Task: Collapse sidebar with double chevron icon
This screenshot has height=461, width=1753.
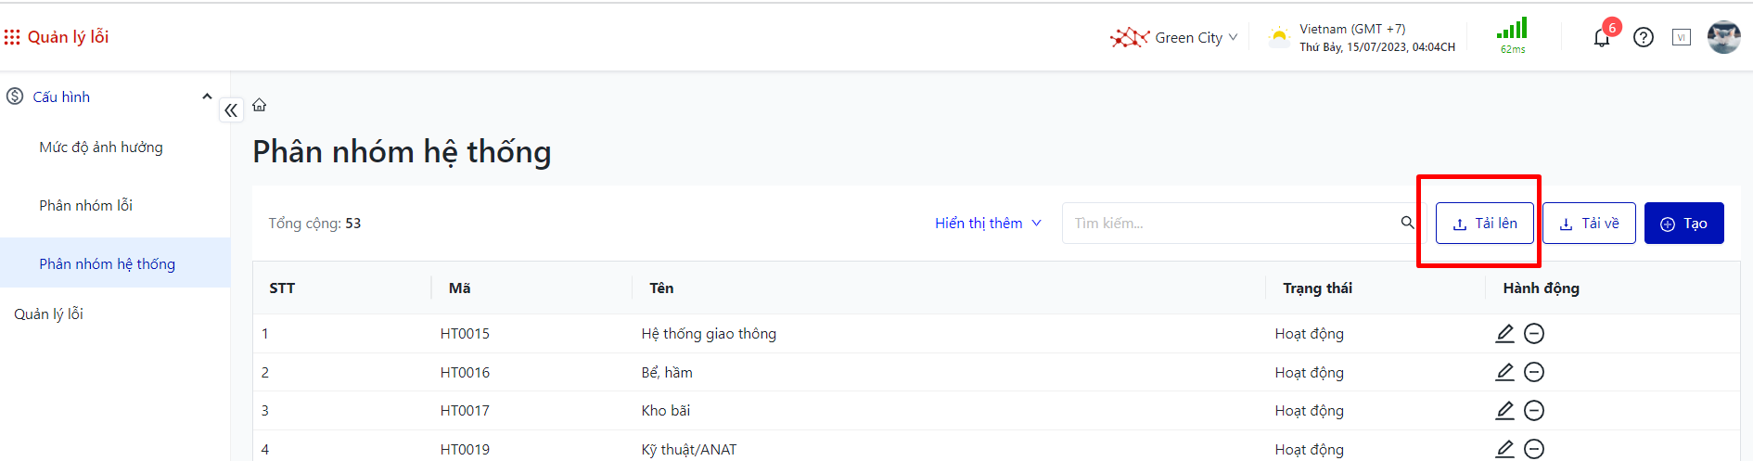Action: pos(231,110)
